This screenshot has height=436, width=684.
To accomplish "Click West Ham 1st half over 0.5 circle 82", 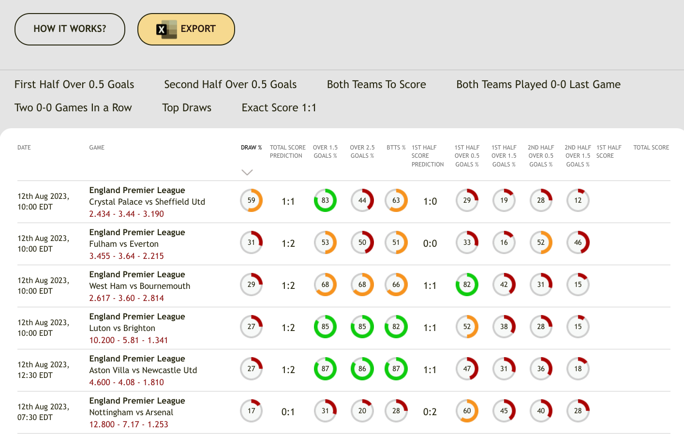I will (x=467, y=285).
